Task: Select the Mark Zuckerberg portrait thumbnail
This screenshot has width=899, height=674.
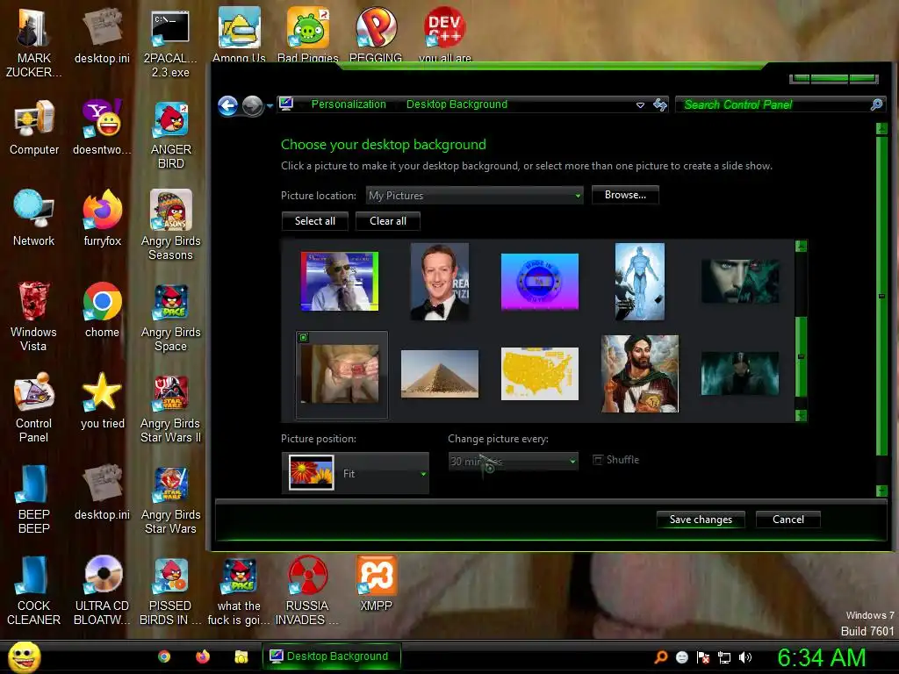Action: [440, 282]
